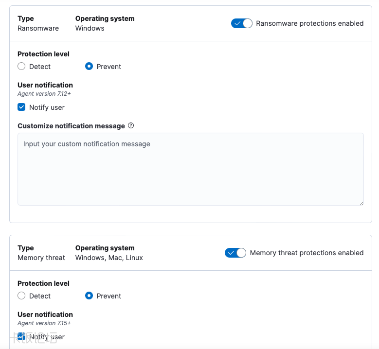This screenshot has height=349, width=379.
Task: Click the 'Ransomware protections enabled' label text
Action: [309, 23]
